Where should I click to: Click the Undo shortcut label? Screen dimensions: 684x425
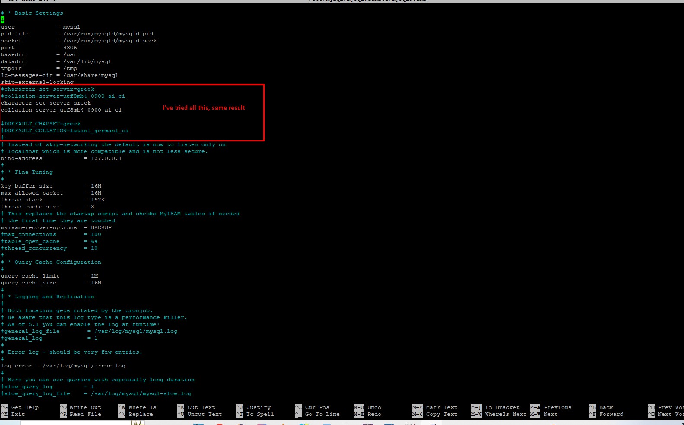(374, 407)
